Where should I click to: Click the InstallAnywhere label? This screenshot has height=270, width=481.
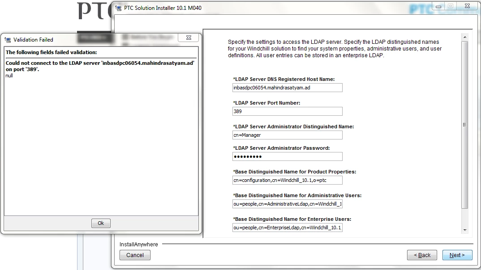tap(139, 244)
